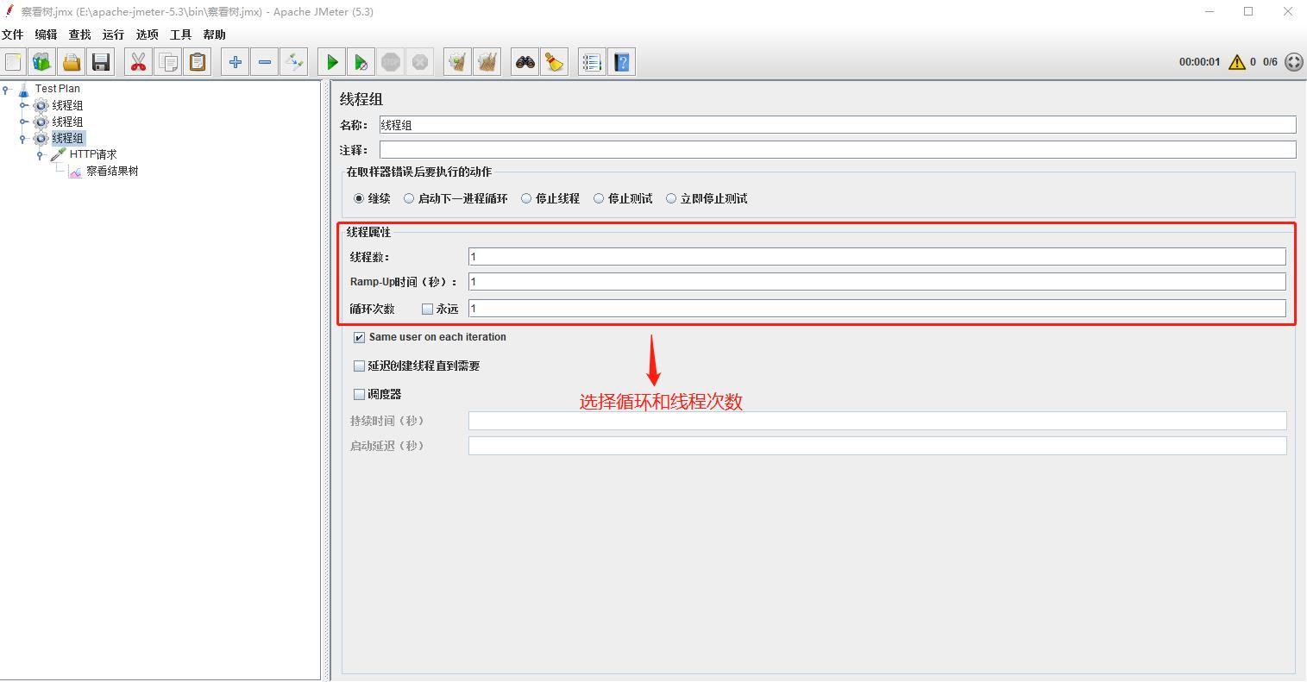Reset search using the brush icon
Viewport: 1307px width, 682px height.
coord(555,62)
